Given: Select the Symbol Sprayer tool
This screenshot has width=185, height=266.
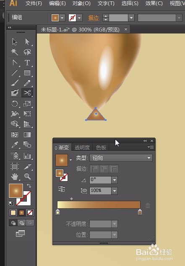Looking at the screenshot, I should (15, 156).
